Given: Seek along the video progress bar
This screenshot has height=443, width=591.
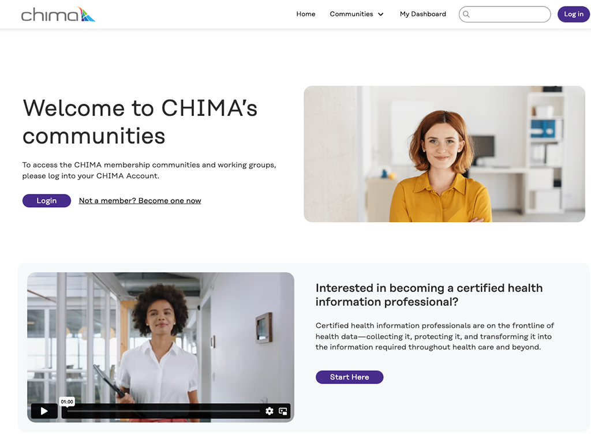Looking at the screenshot, I should pos(163,411).
